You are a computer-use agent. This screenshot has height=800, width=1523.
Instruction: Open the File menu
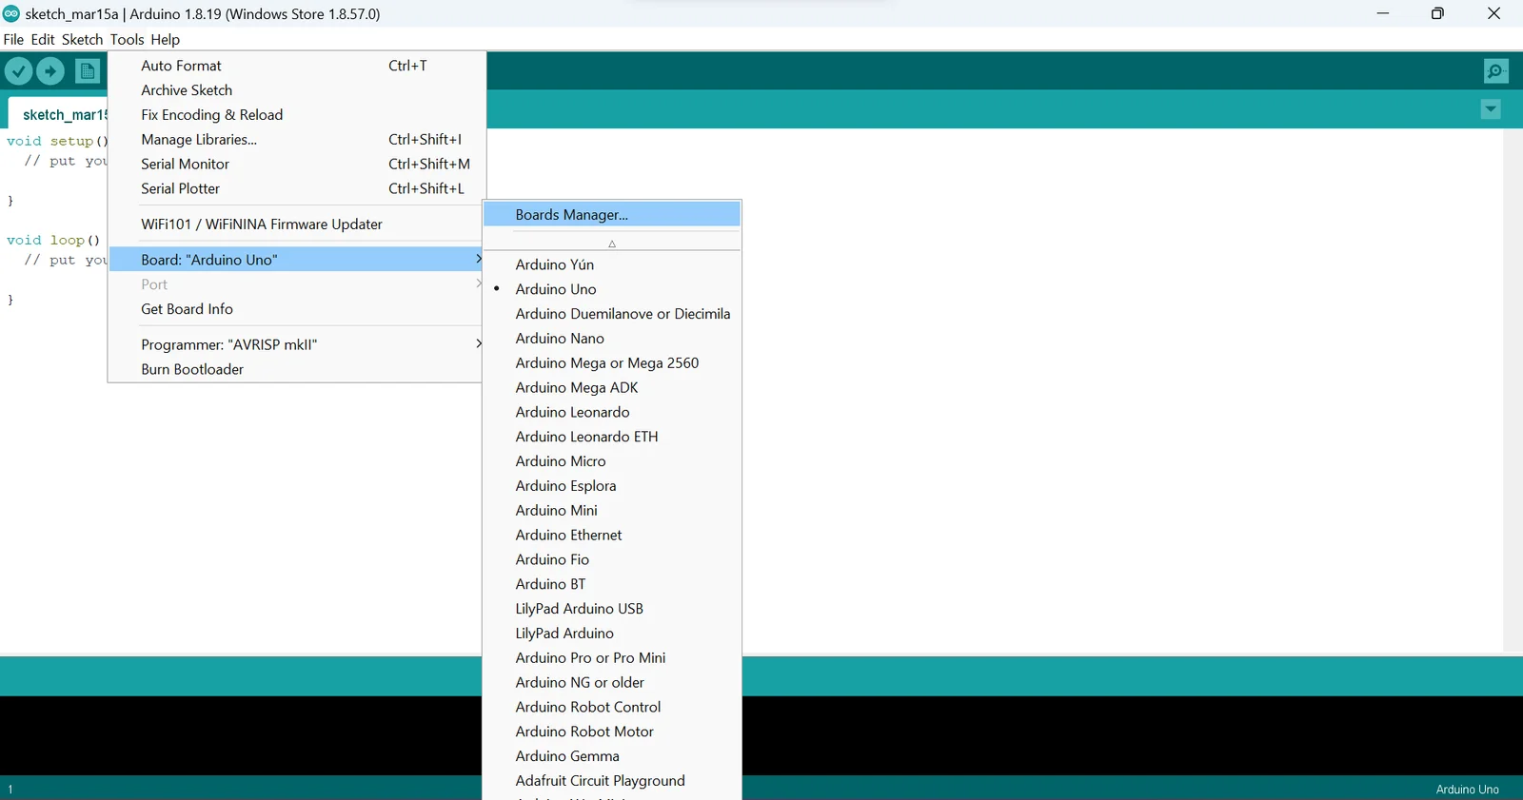coord(13,39)
